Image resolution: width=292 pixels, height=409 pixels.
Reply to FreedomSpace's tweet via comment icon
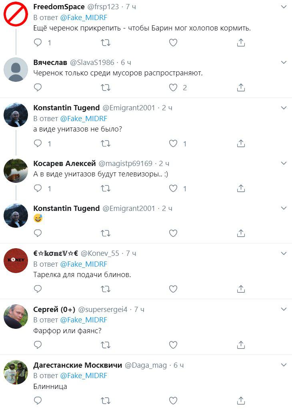coord(38,43)
